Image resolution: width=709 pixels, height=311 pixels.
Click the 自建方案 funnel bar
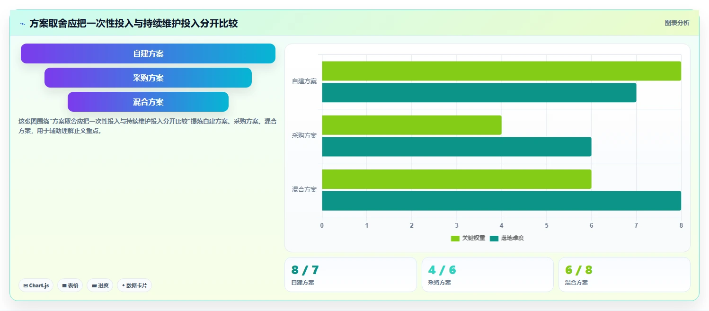[x=148, y=53]
